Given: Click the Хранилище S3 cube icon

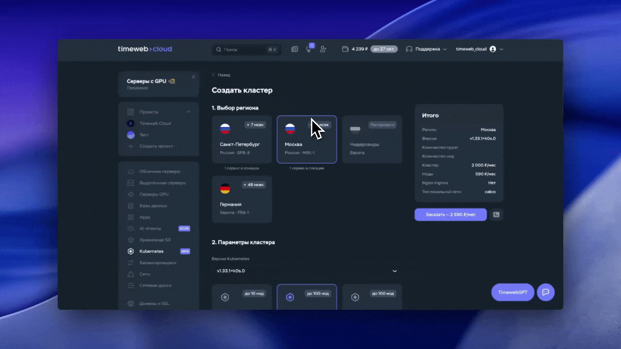Looking at the screenshot, I should point(131,240).
